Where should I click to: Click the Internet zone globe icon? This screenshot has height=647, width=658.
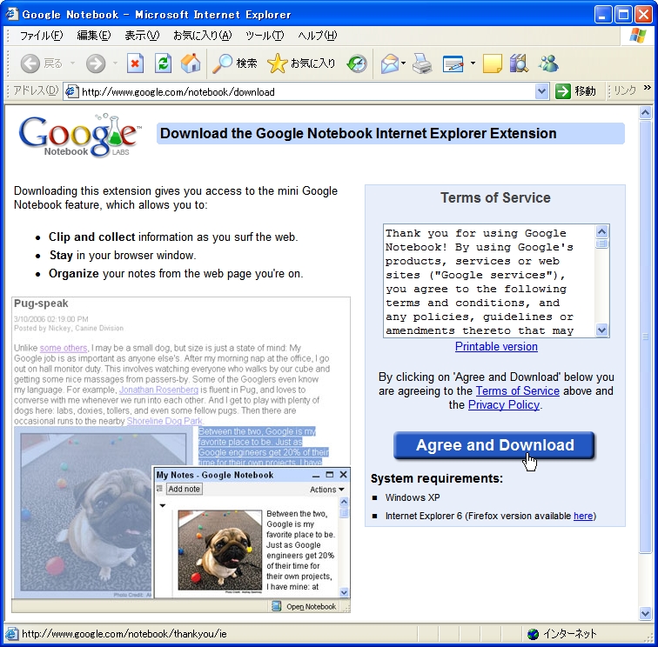tap(533, 634)
